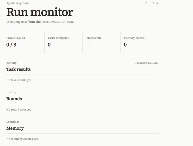Click the Current round label

point(16,38)
